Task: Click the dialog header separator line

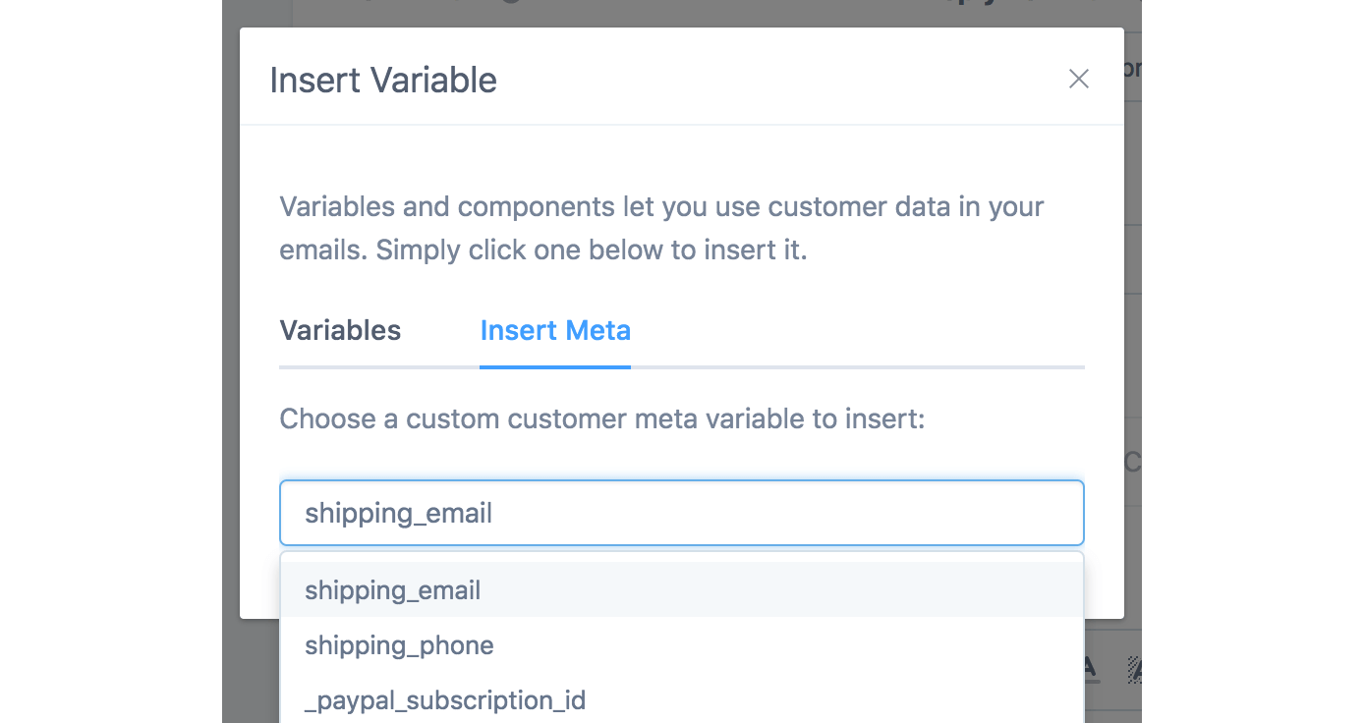Action: (x=681, y=125)
